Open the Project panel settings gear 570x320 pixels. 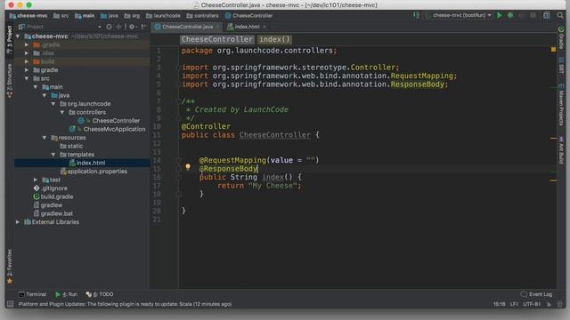coord(132,27)
